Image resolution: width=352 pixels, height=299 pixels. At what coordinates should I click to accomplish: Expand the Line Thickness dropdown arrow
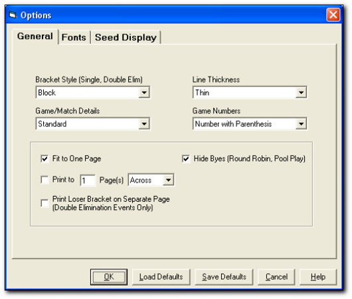[301, 92]
